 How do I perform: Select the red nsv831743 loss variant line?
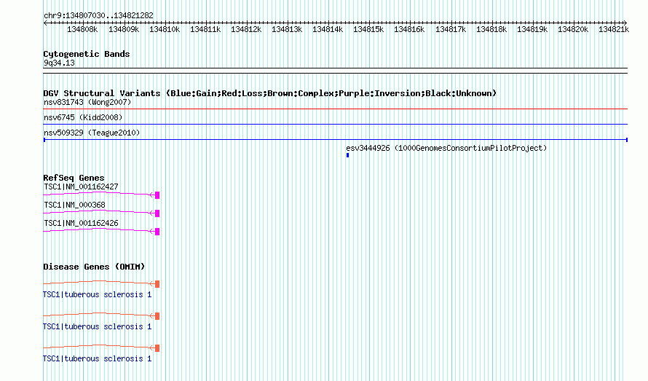tap(335, 109)
